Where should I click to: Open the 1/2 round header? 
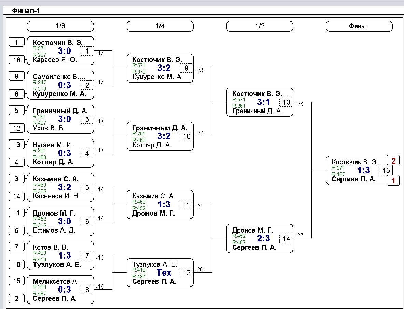coord(260,26)
